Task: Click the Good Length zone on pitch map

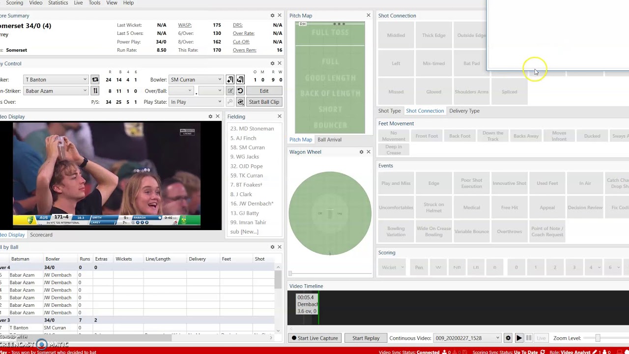Action: (x=330, y=78)
